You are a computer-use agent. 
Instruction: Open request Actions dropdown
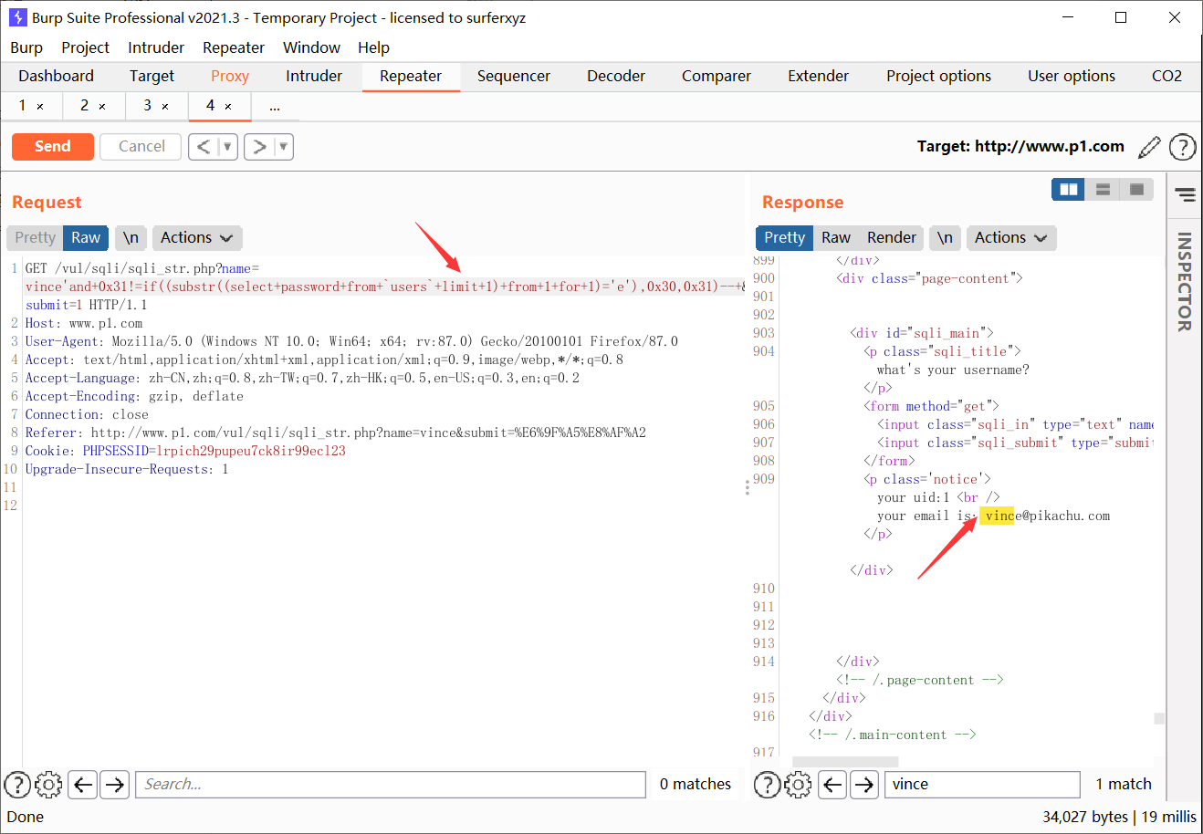(197, 238)
